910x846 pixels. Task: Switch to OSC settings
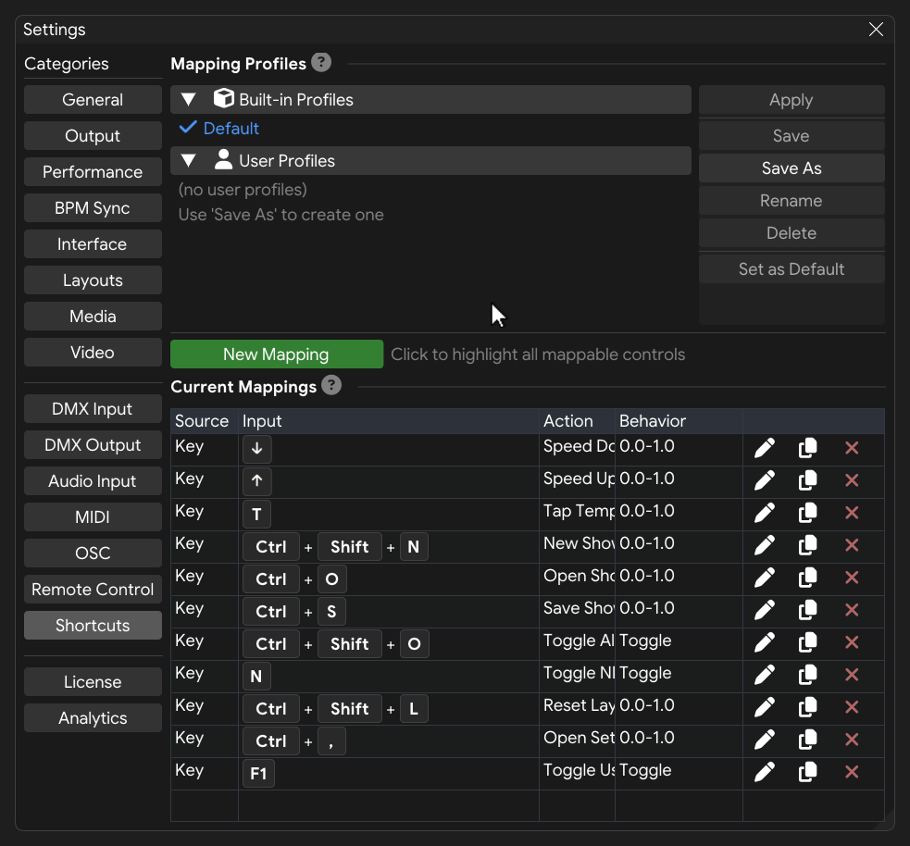coord(93,553)
